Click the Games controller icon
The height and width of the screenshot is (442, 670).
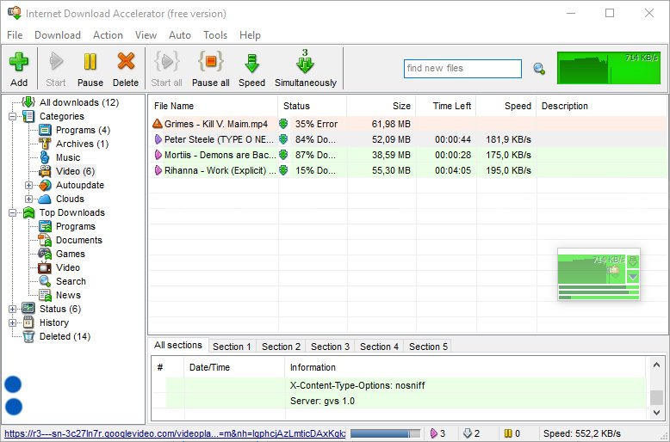tap(45, 254)
